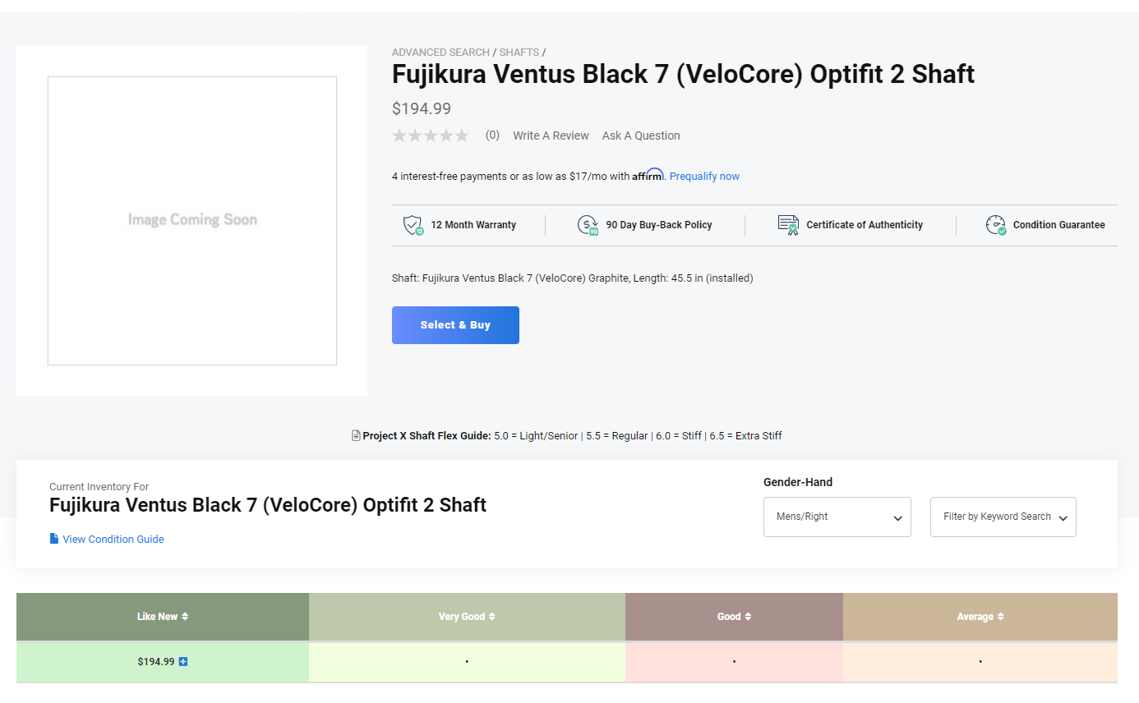The image size is (1139, 703).
Task: Expand the Filter by Keyword Search dropdown
Action: click(1003, 517)
